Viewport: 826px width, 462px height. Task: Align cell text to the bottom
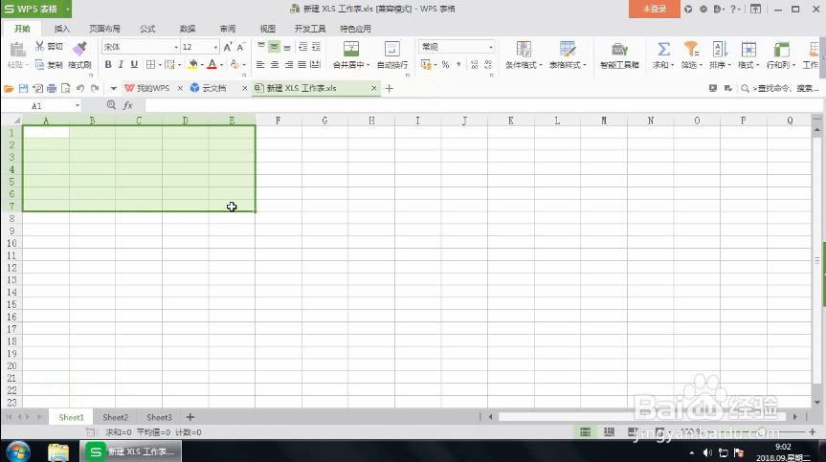pyautogui.click(x=287, y=47)
